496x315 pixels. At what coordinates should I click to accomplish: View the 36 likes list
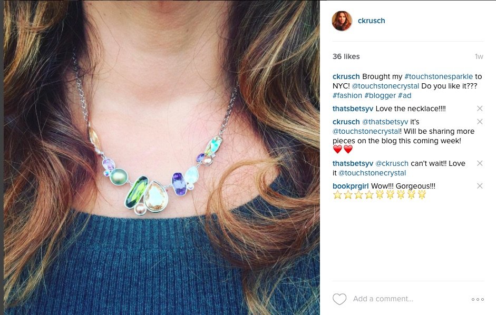(346, 56)
